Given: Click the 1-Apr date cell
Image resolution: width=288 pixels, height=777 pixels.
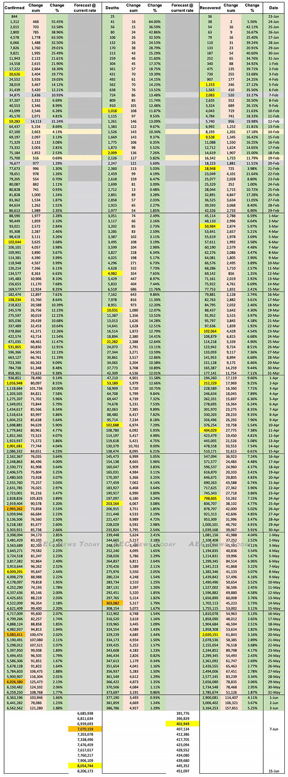Looking at the screenshot, I should 274,378.
